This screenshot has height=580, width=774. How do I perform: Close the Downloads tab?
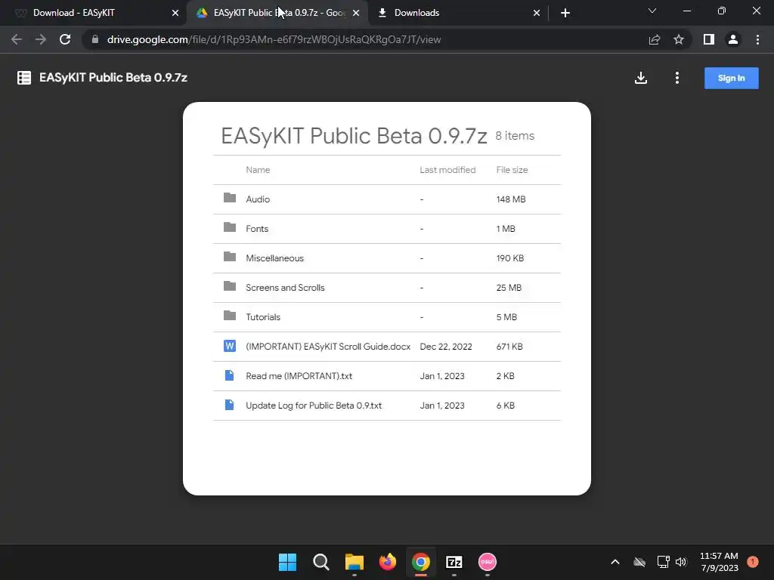click(537, 13)
